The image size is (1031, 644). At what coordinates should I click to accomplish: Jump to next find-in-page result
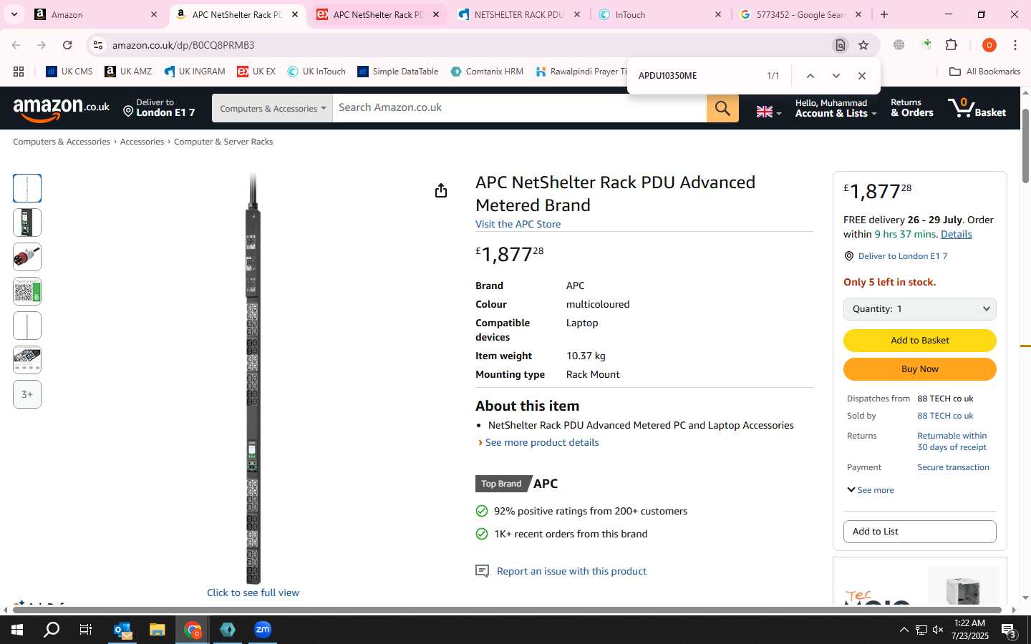(836, 76)
